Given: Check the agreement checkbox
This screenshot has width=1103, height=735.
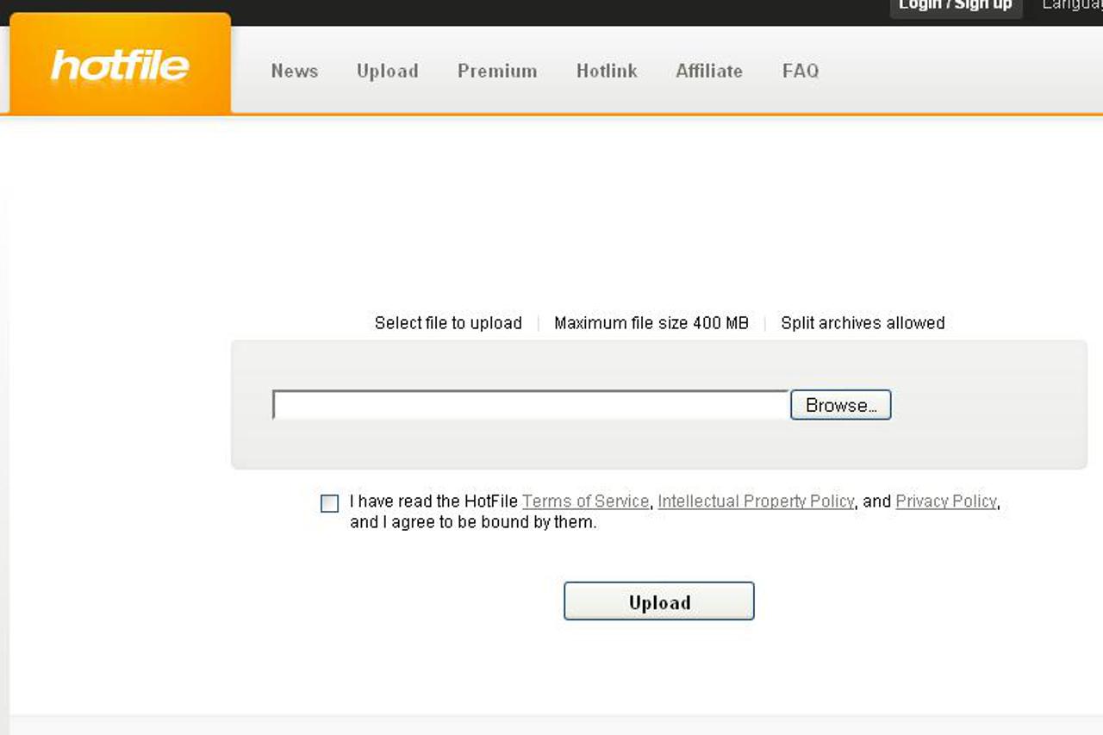Looking at the screenshot, I should pyautogui.click(x=329, y=503).
